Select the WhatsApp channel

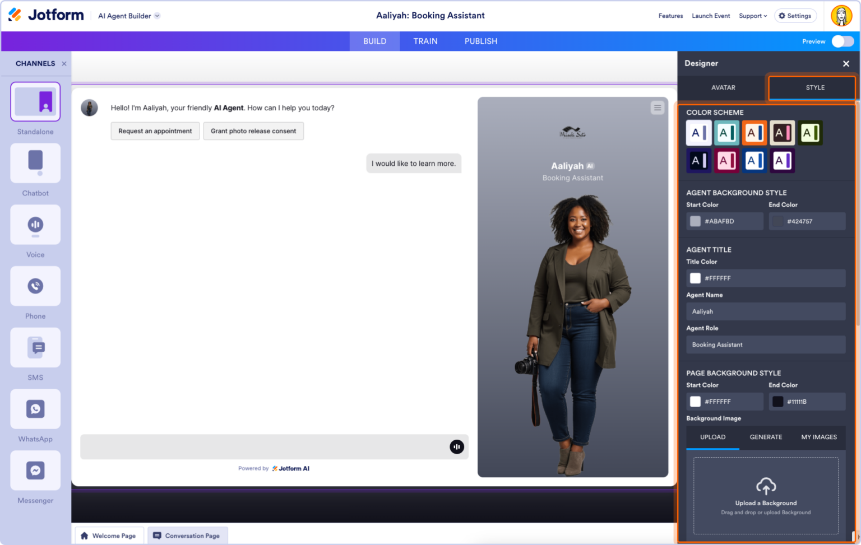point(35,409)
